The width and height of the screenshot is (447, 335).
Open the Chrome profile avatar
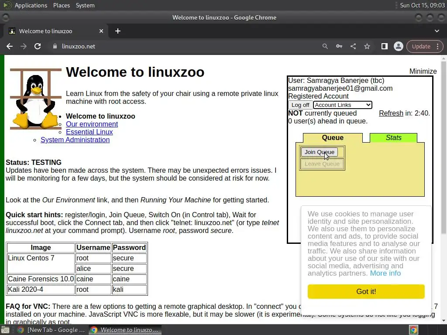tap(398, 46)
